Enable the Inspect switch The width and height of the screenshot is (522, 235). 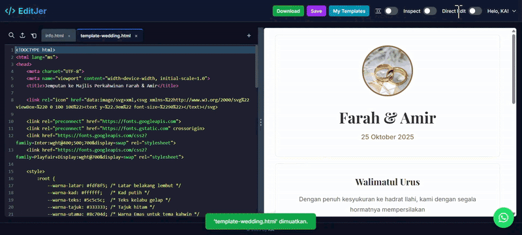click(430, 11)
